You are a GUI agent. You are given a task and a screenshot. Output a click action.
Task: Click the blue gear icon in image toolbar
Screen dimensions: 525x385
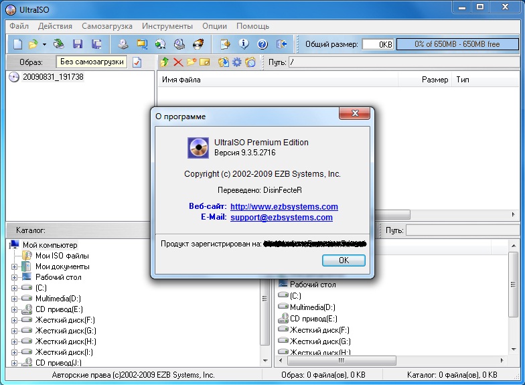pyautogui.click(x=237, y=62)
